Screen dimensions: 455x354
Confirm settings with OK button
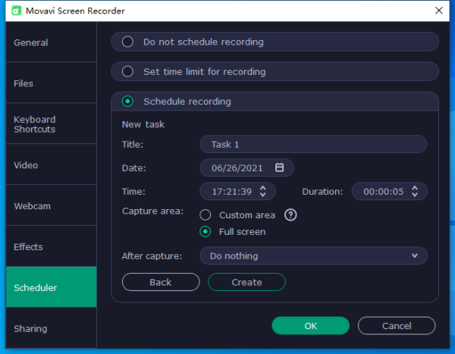coord(310,326)
